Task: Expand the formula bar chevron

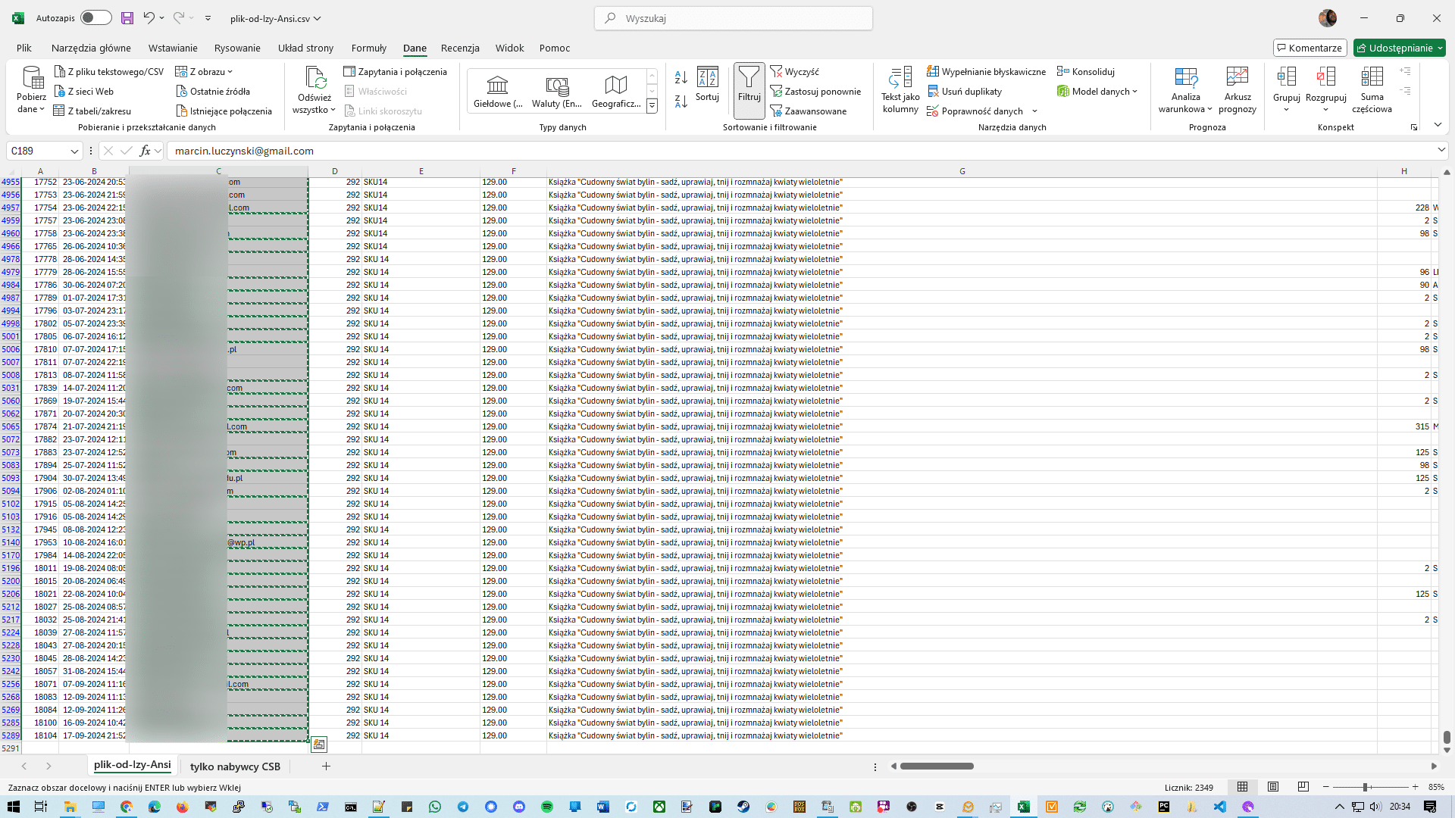Action: pos(1441,151)
